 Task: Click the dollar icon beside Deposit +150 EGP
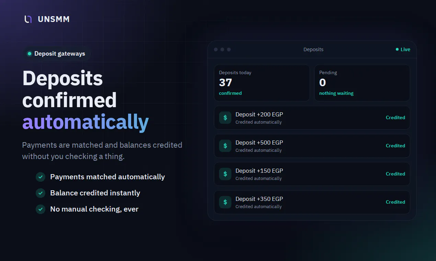click(225, 174)
